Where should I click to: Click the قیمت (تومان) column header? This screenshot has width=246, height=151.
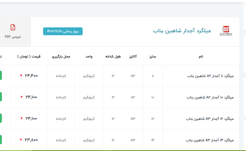pos(29,56)
